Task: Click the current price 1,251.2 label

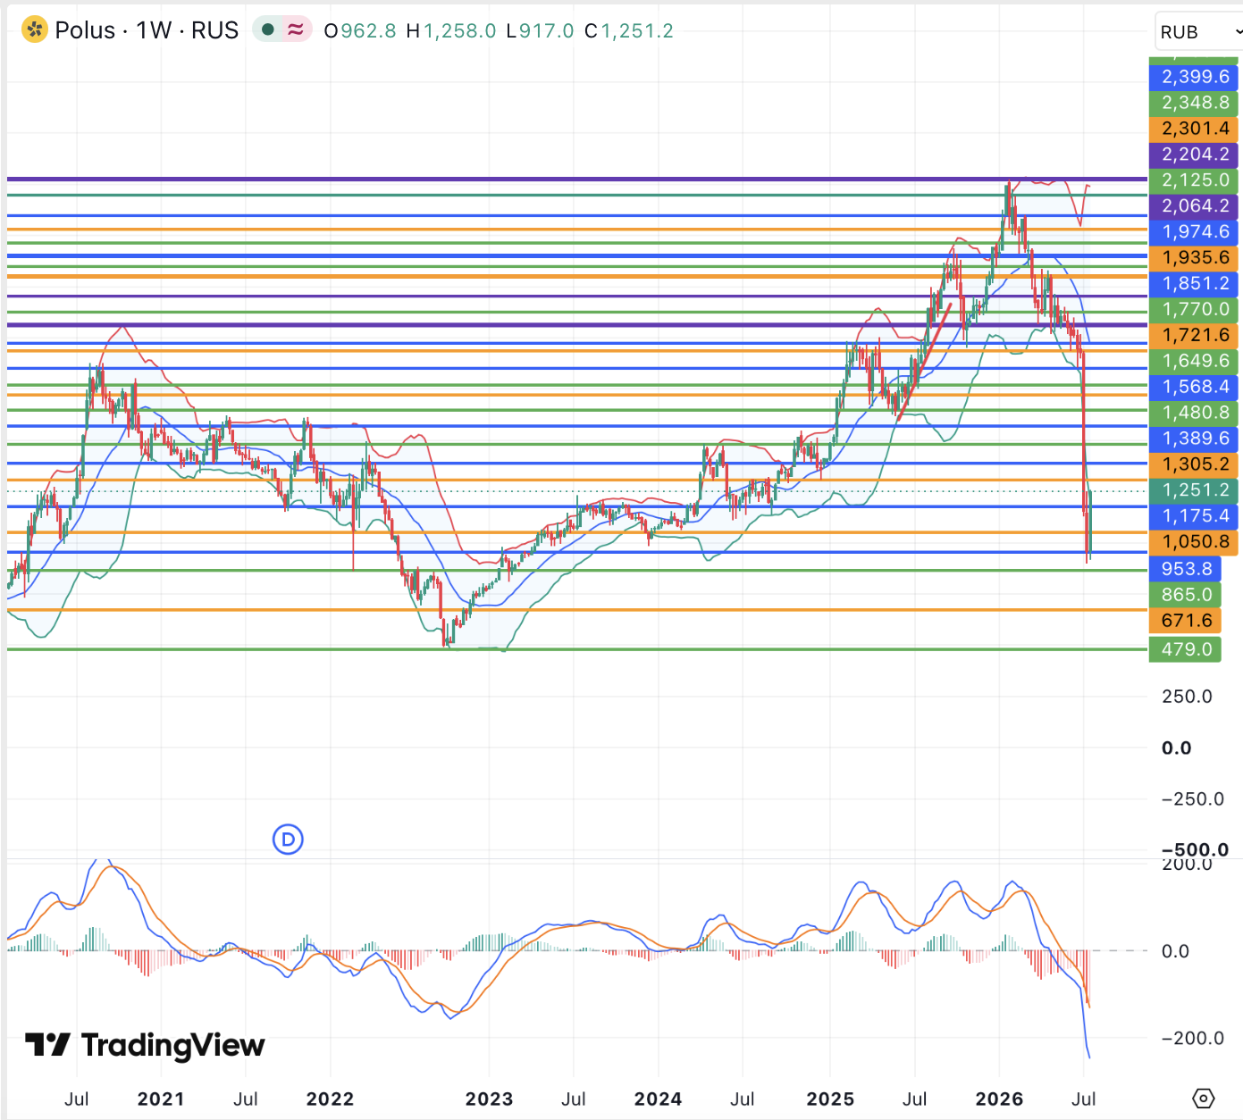Action: 1194,490
